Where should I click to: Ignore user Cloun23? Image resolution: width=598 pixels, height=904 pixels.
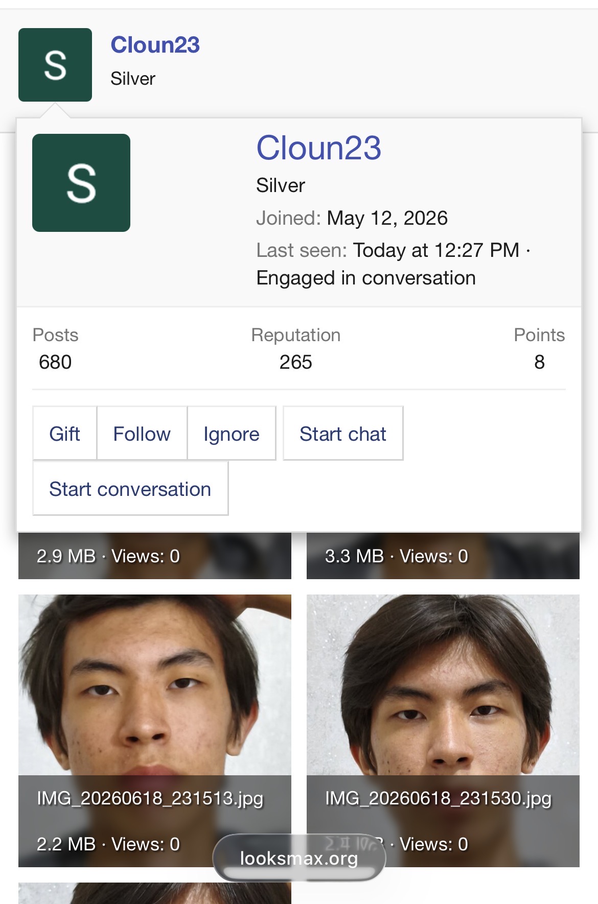(x=232, y=434)
